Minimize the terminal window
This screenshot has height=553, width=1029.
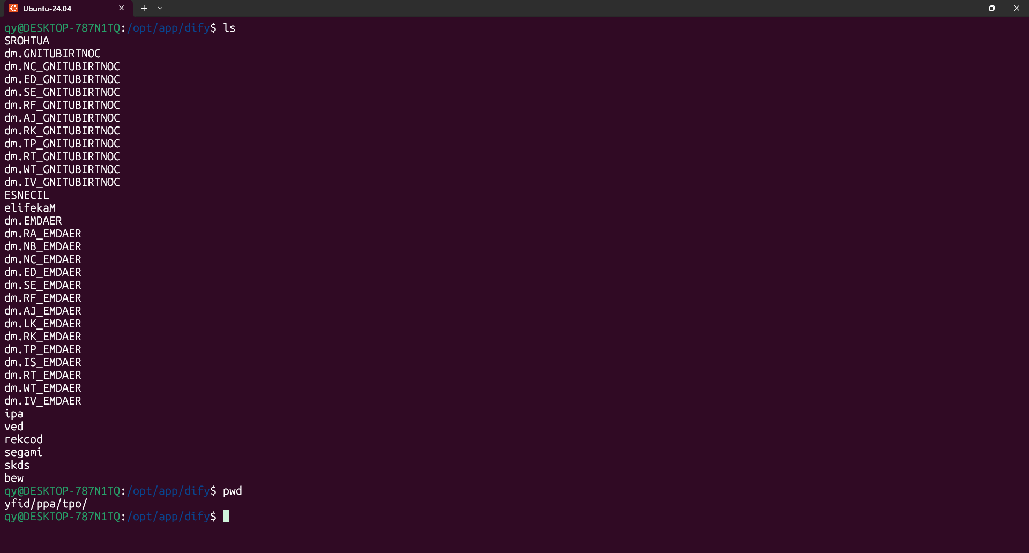point(967,8)
